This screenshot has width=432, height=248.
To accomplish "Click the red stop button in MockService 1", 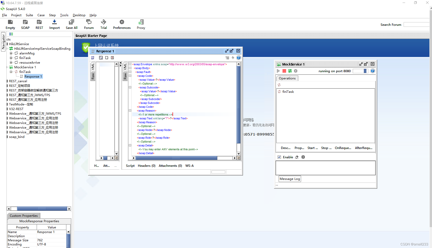I will click(284, 71).
